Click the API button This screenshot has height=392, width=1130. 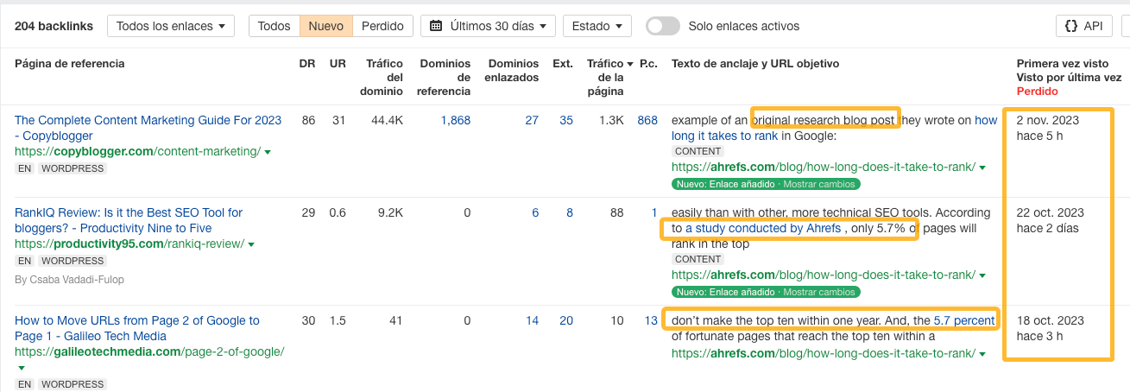click(1083, 26)
